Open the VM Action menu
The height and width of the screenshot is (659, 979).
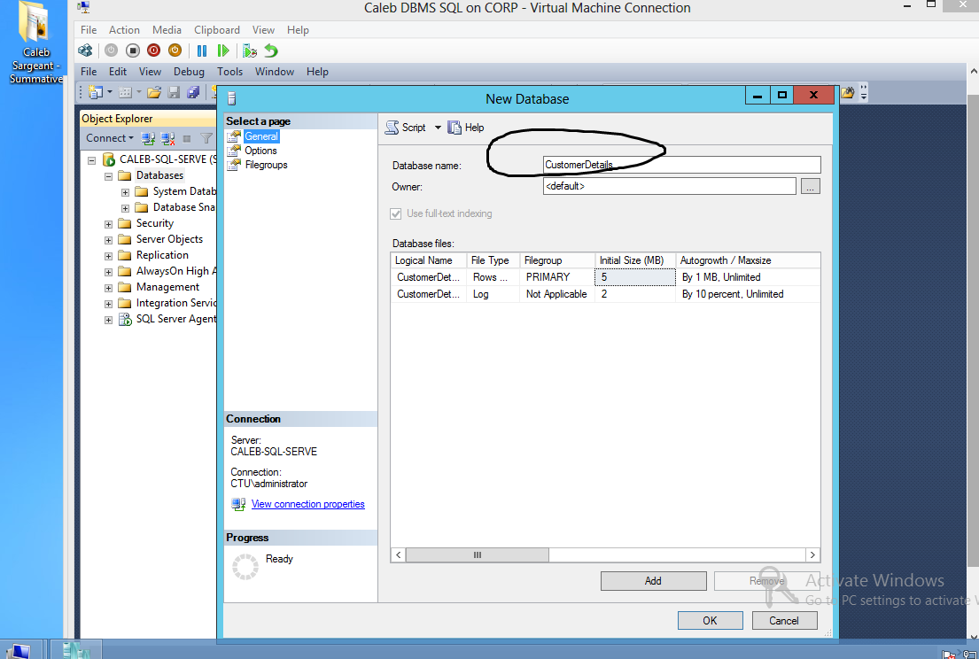(124, 30)
